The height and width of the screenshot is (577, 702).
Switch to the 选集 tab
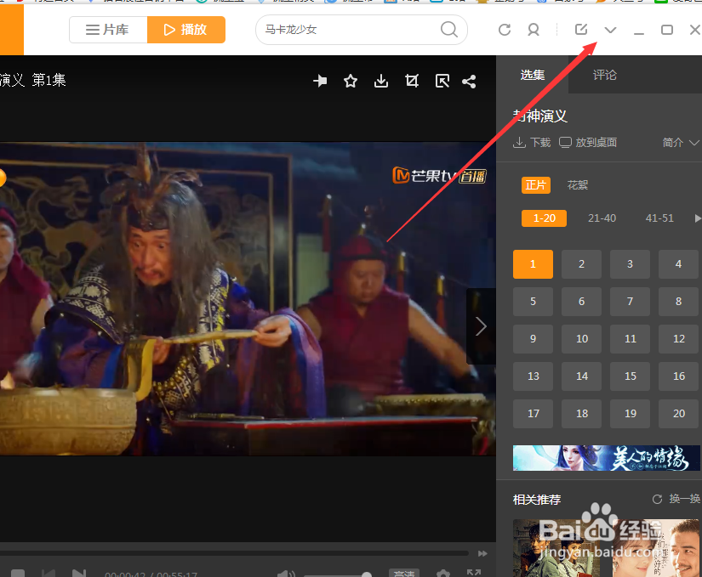click(533, 75)
